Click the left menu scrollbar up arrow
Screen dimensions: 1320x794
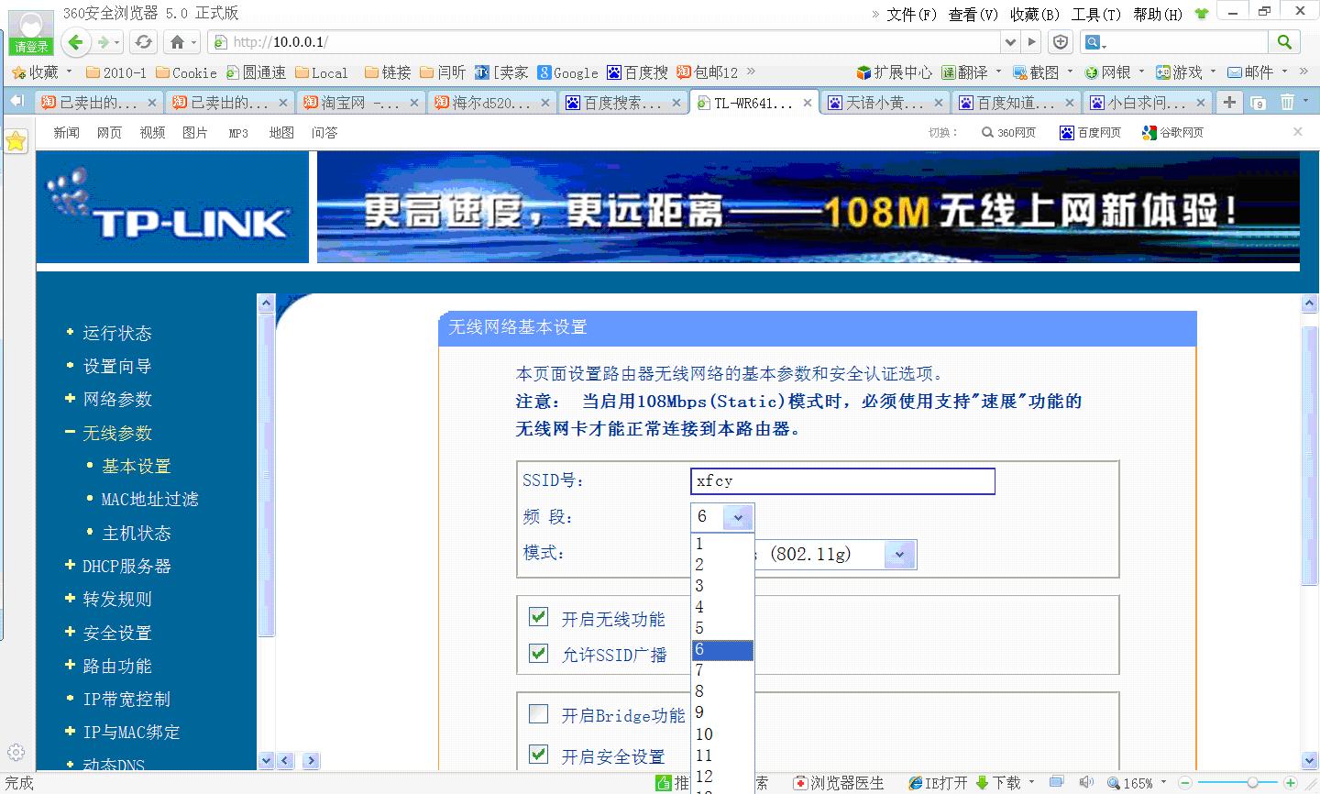(x=266, y=303)
